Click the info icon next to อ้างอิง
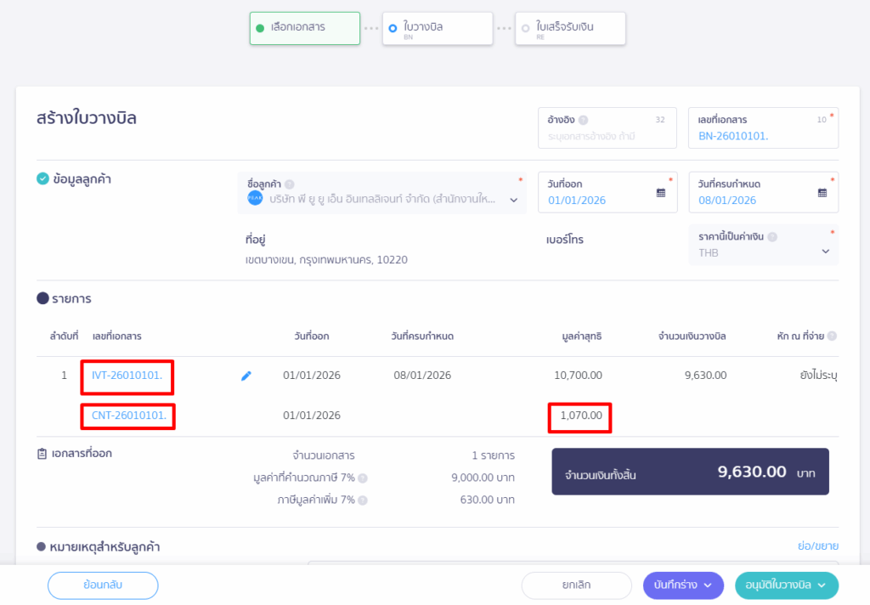 [584, 121]
